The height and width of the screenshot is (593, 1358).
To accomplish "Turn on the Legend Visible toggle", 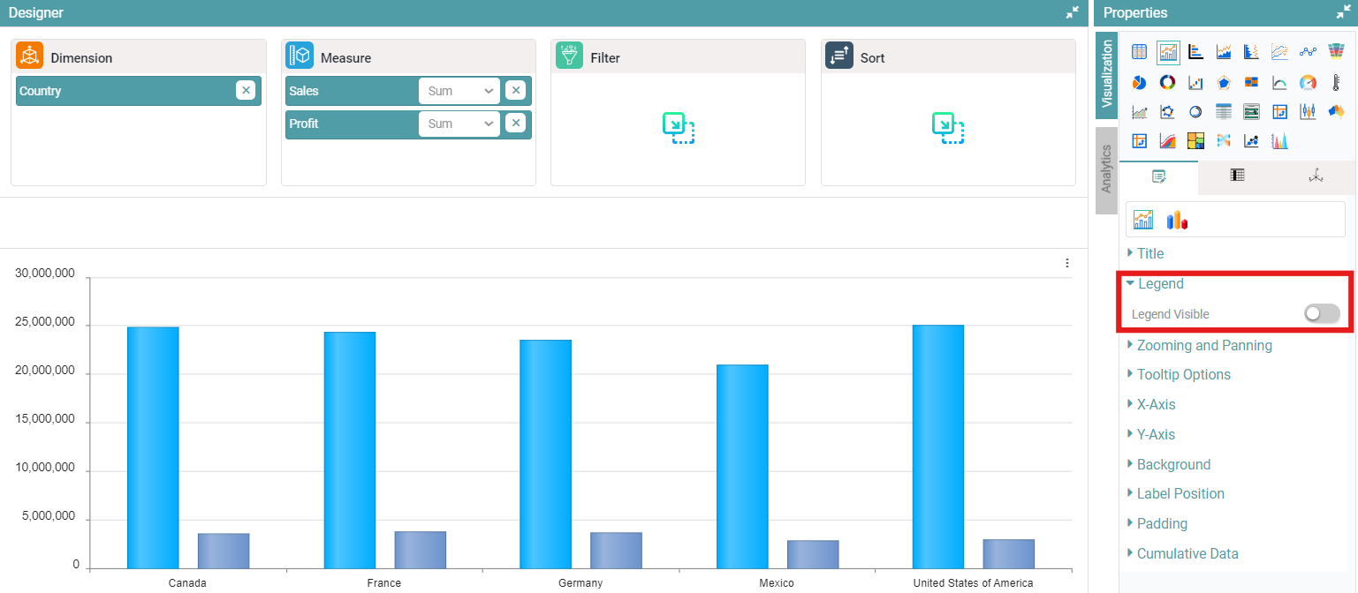I will coord(1321,313).
